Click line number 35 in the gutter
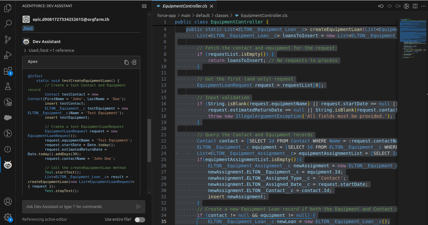This screenshot has height=225, width=428. [163, 221]
